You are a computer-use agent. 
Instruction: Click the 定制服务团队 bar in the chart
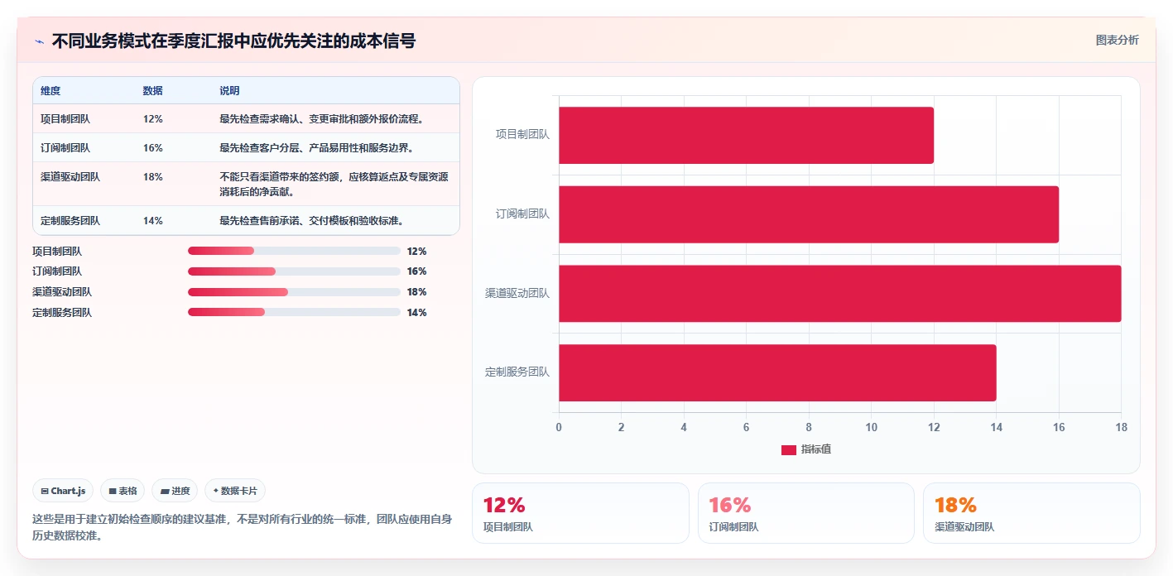tap(777, 372)
